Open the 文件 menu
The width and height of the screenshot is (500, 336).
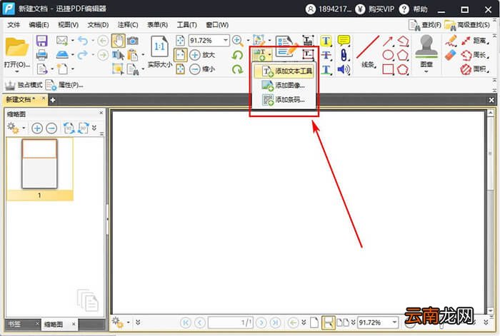click(x=14, y=25)
